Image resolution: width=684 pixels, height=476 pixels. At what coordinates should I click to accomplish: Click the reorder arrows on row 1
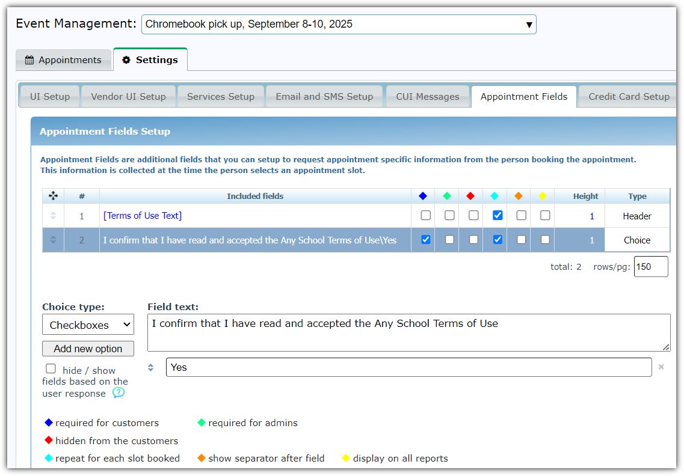click(53, 216)
